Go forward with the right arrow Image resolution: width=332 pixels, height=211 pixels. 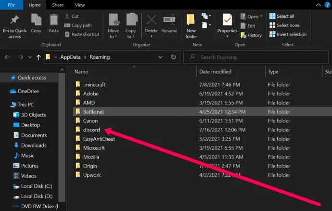point(20,57)
